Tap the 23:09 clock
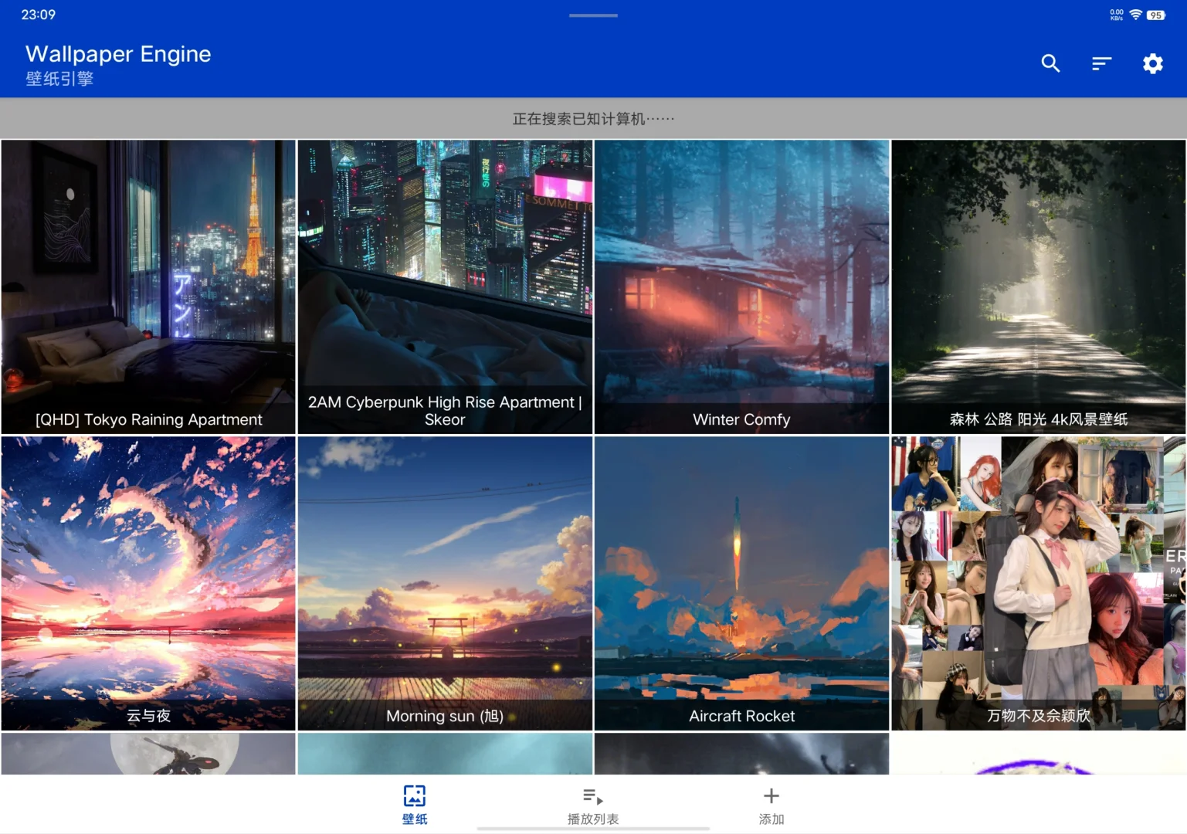This screenshot has width=1187, height=834. 39,15
